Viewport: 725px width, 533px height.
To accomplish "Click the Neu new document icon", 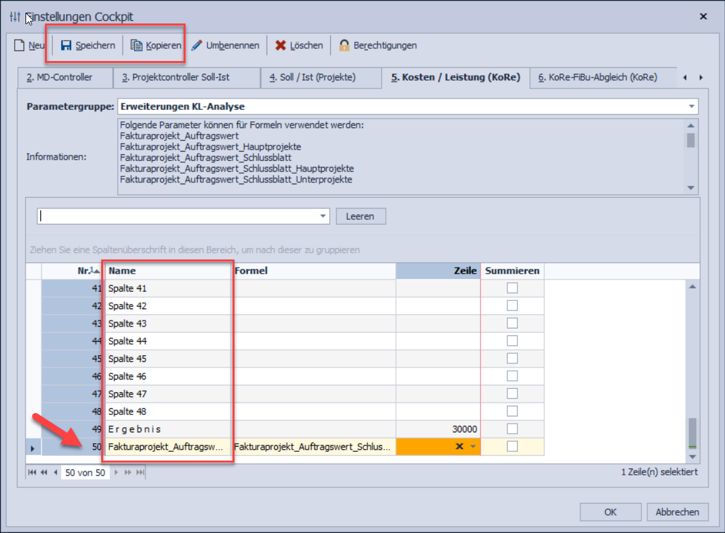I will pos(19,46).
